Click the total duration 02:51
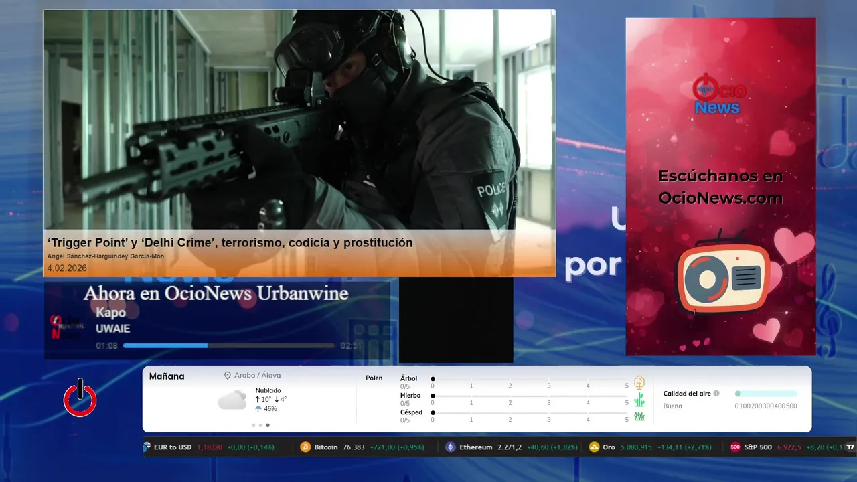 pos(351,346)
